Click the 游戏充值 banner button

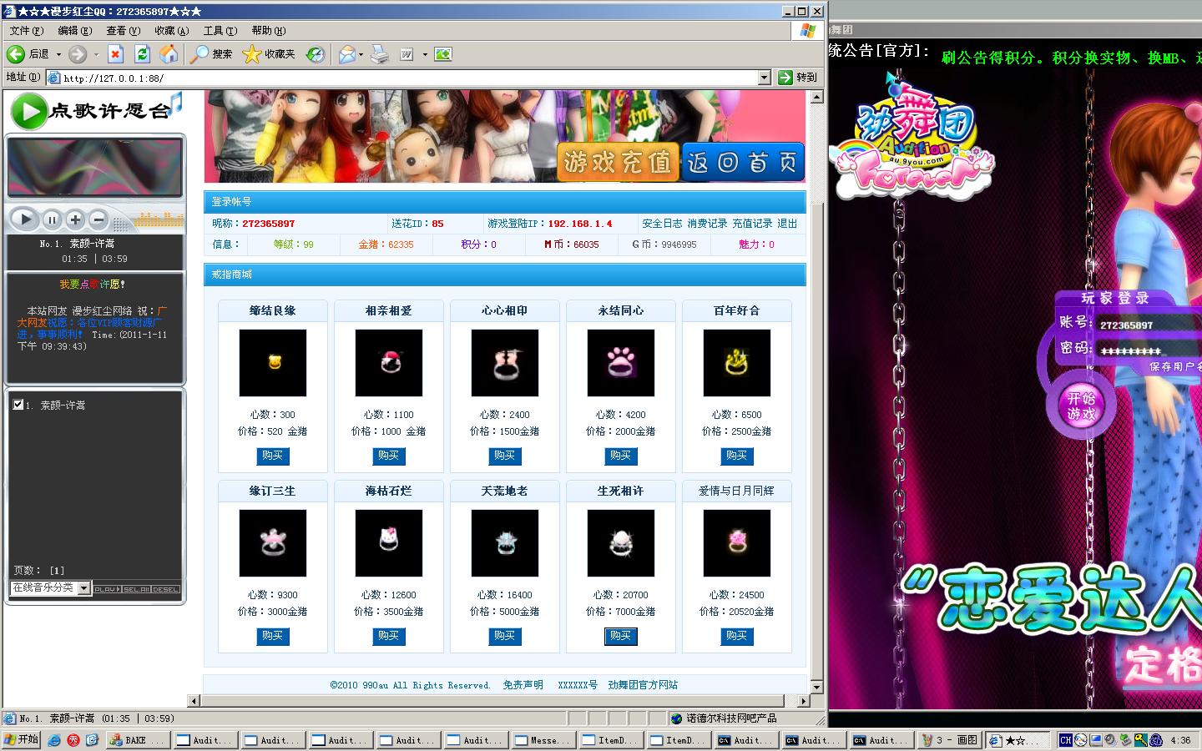(x=618, y=162)
